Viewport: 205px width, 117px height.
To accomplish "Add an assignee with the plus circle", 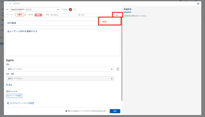I will tap(74, 9).
